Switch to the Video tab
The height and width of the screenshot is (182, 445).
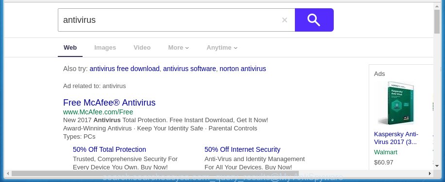tap(142, 48)
